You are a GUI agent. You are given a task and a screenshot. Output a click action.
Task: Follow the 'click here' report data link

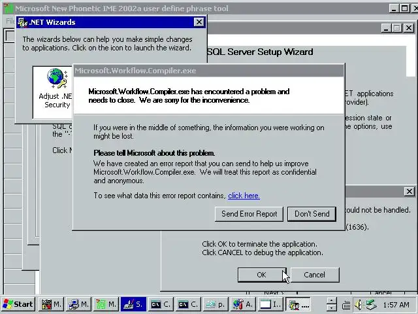[x=244, y=196]
